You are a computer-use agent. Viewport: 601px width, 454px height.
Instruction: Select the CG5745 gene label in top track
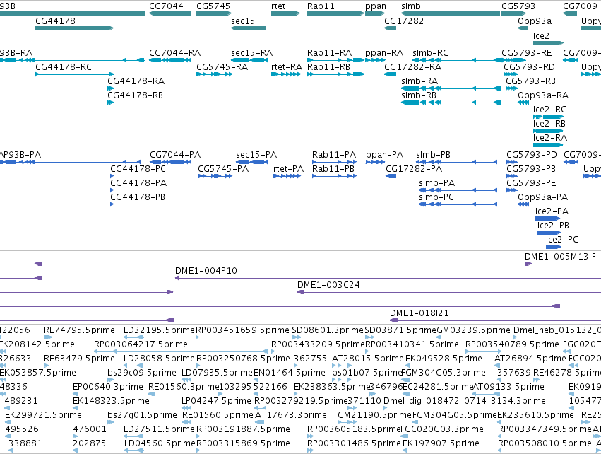[x=213, y=6]
